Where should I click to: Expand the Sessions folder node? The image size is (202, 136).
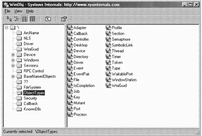(x=13, y=66)
